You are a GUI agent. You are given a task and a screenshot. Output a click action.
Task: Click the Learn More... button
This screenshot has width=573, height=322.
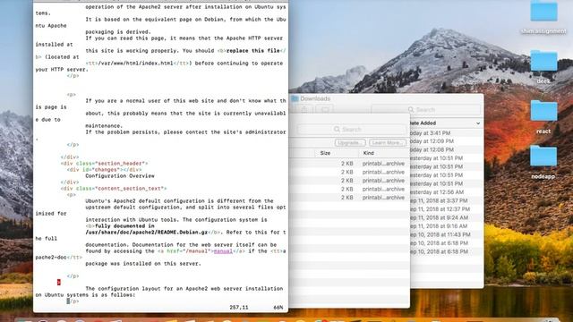click(388, 143)
